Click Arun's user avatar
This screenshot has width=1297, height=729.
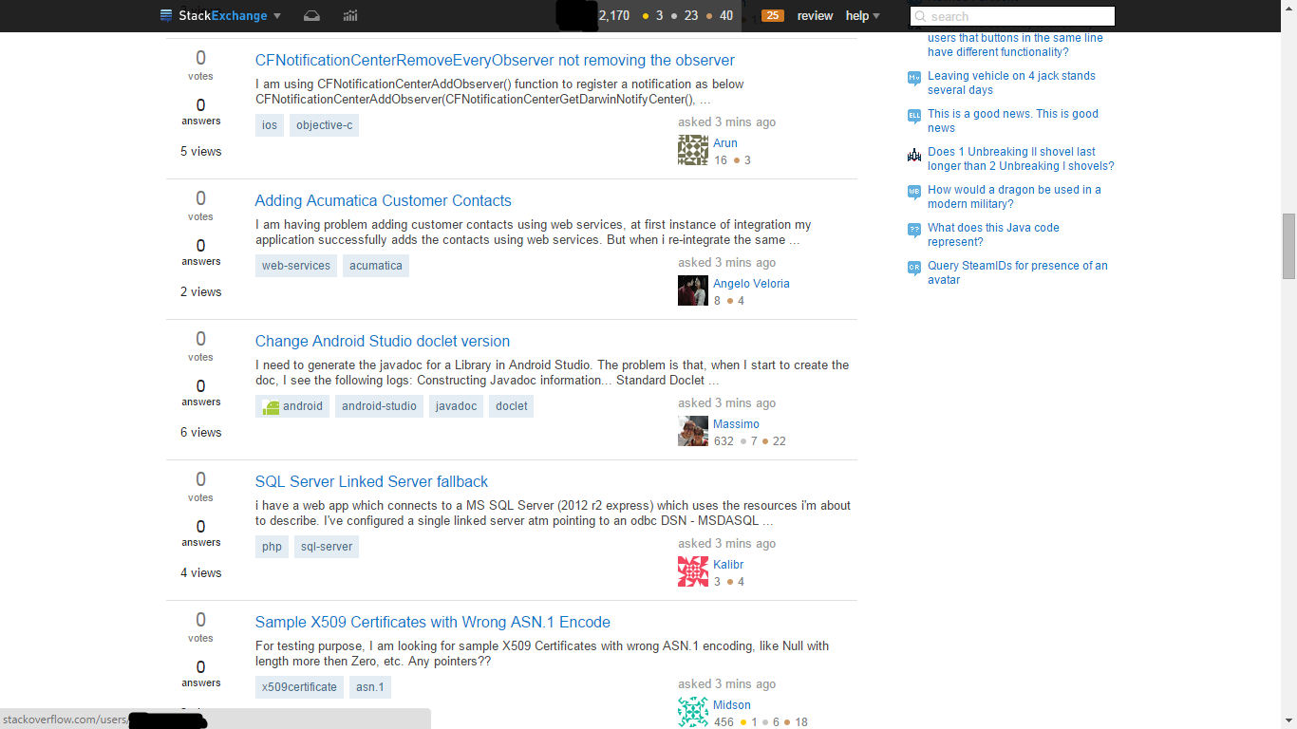click(x=693, y=150)
